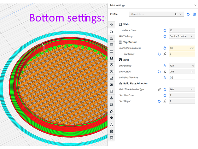Viewport: 198px width, 149px height.
Task: Open the Infill Pattern Grid dropdown
Action: click(182, 72)
